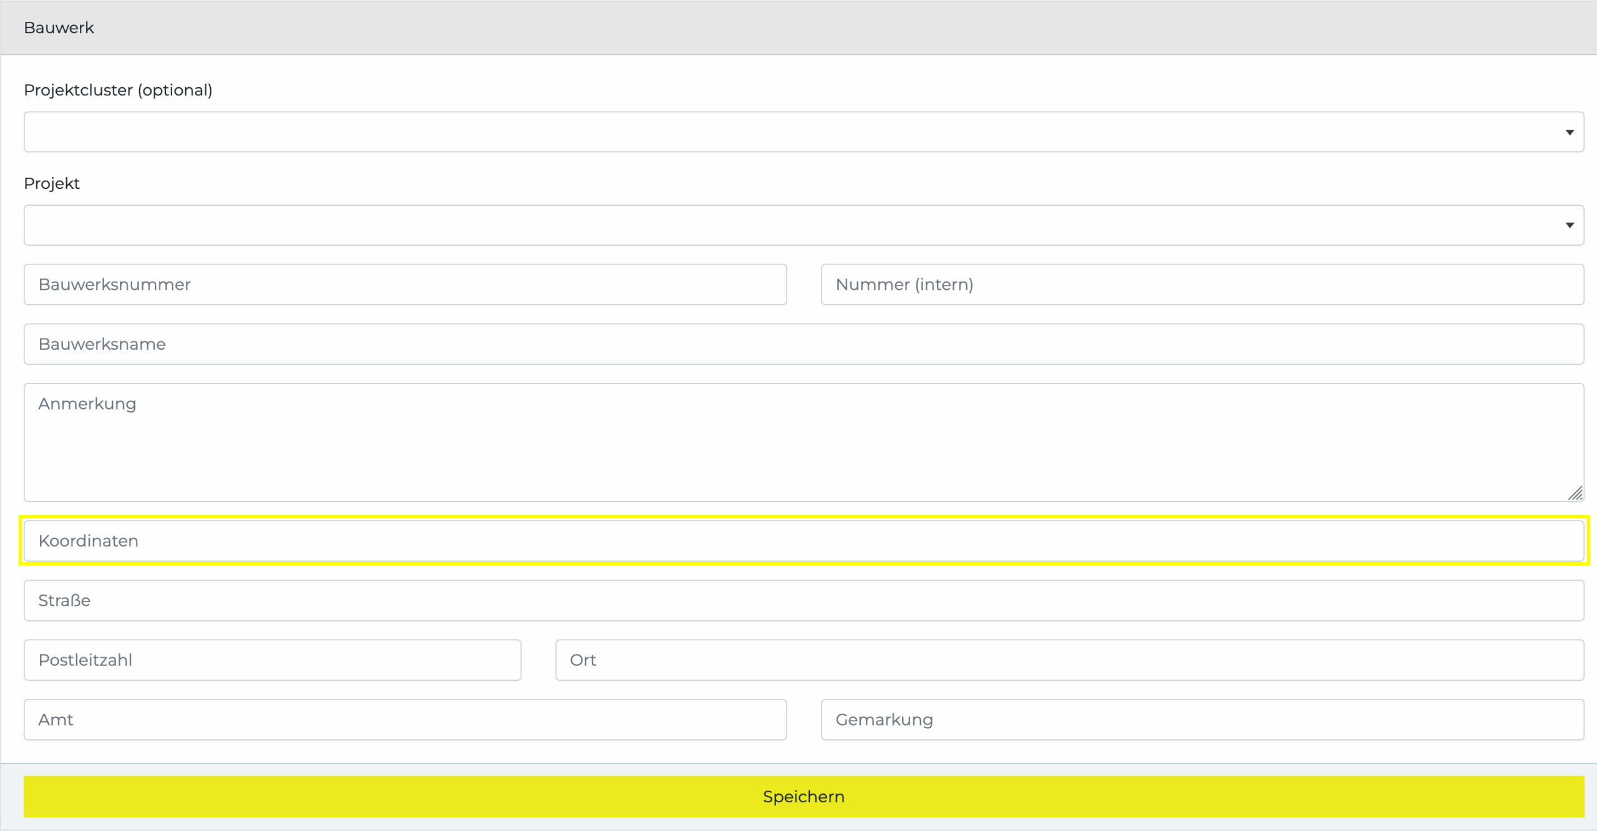
Task: Click the Straße input field
Action: pos(803,600)
